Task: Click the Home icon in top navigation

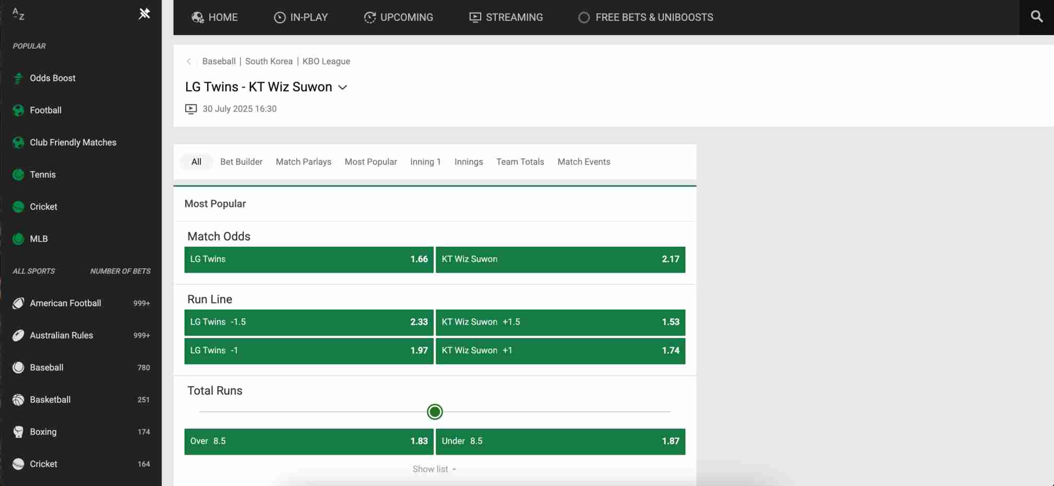Action: coord(198,17)
